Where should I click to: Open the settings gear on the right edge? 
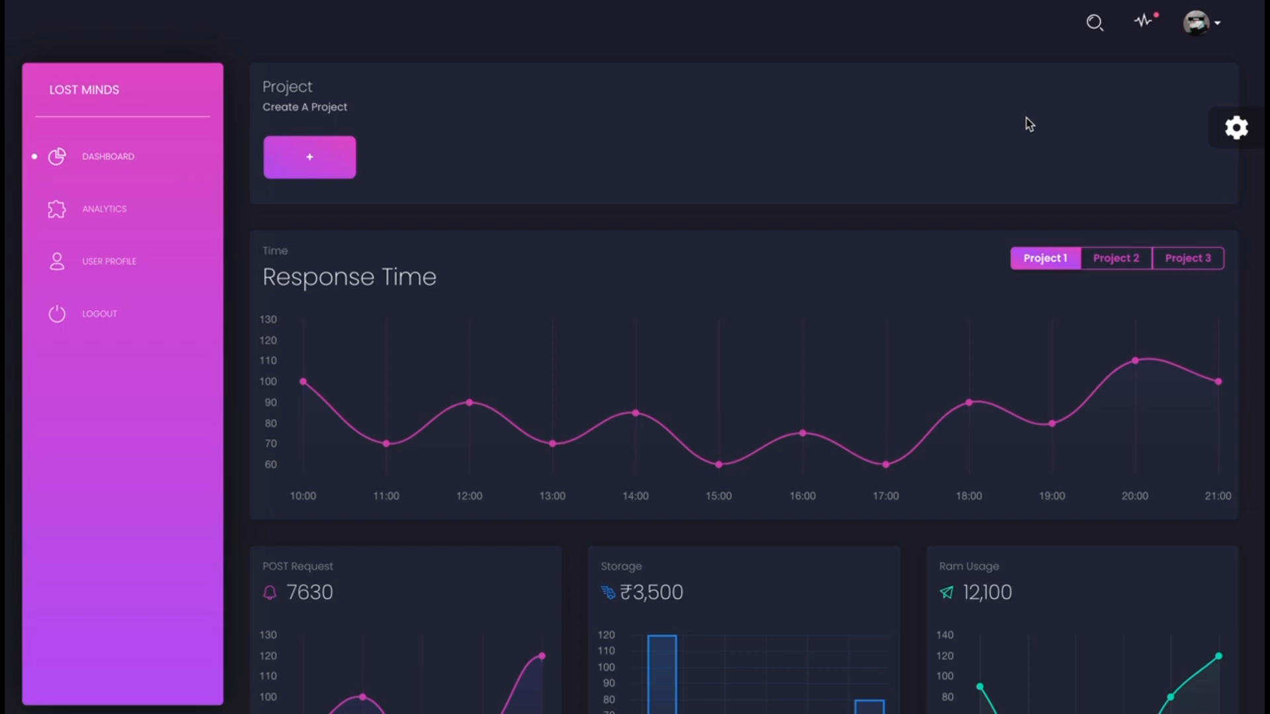tap(1236, 128)
